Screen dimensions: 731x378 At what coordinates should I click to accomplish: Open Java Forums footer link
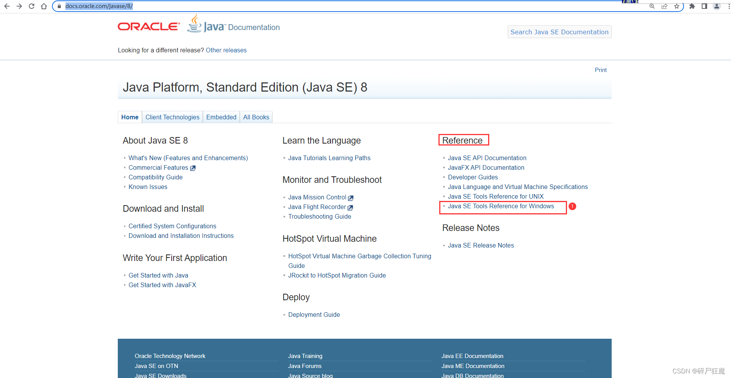305,366
